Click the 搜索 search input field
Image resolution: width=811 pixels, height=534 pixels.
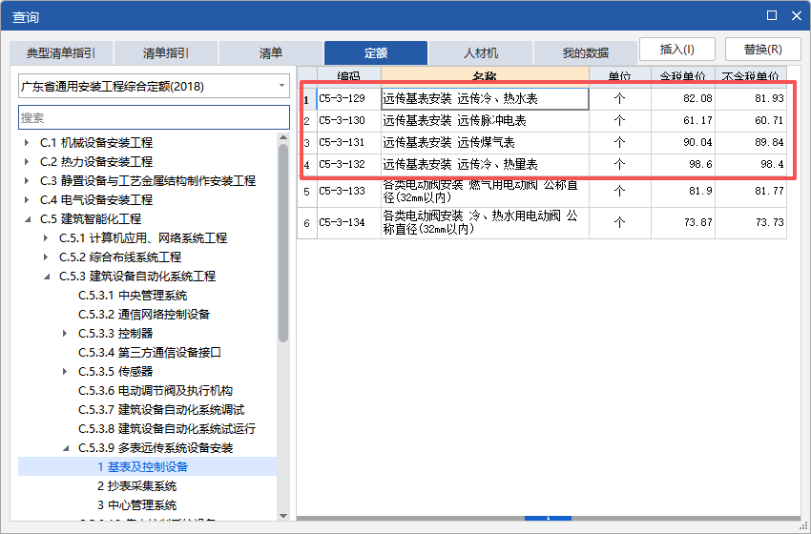tap(154, 117)
